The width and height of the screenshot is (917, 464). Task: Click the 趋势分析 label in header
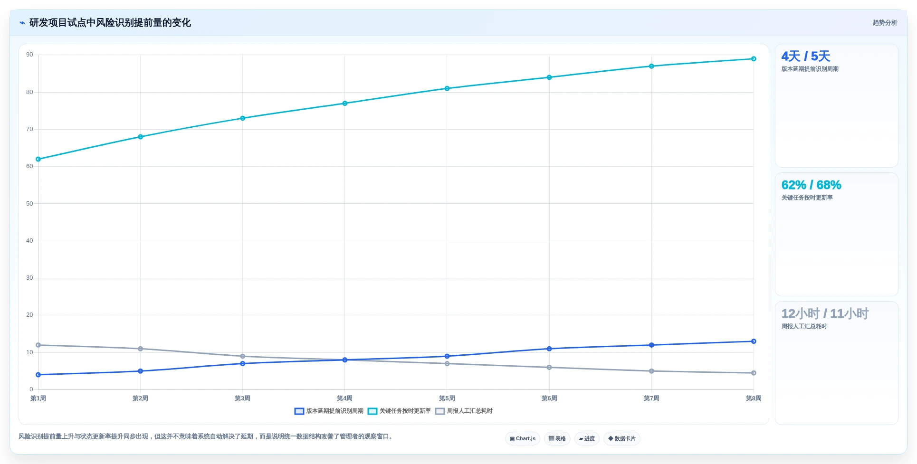[x=885, y=23]
